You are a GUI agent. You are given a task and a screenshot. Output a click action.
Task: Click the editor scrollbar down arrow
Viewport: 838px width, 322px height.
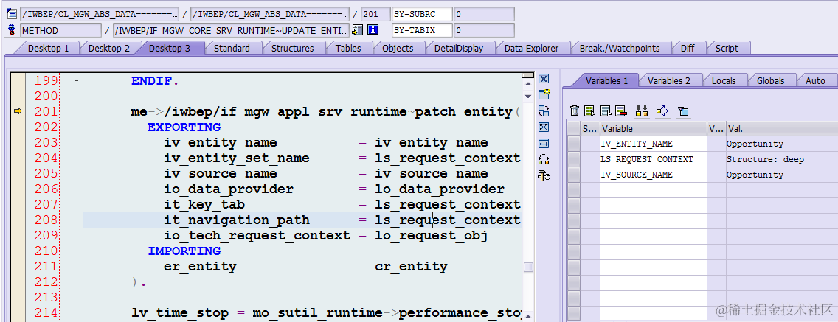click(528, 96)
